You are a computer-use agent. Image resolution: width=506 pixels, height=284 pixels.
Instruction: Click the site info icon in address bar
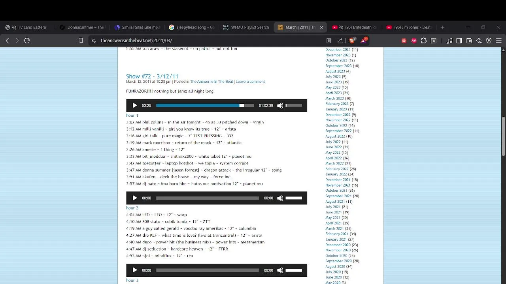click(94, 41)
